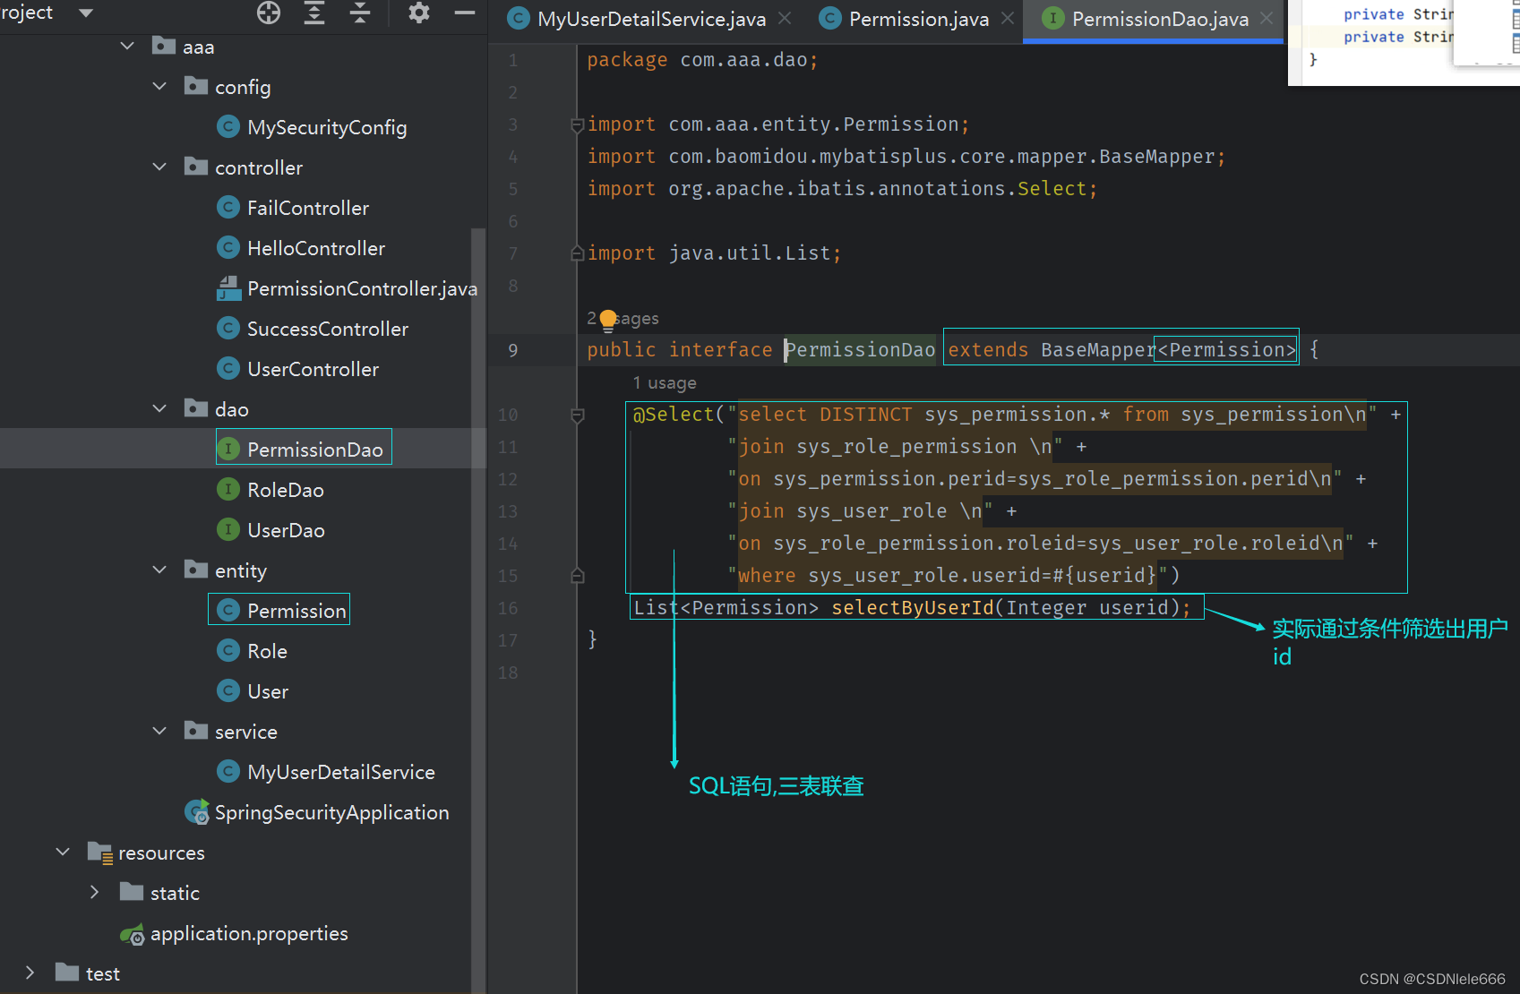Collapse the import block fold arrow at line 3
The image size is (1520, 994).
click(x=577, y=124)
